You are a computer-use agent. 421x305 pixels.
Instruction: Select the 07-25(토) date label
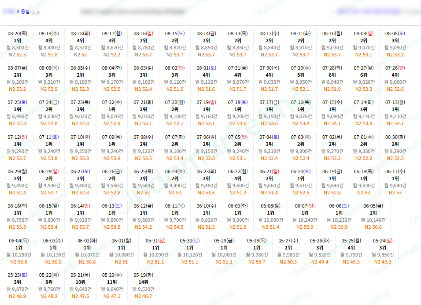click(18, 102)
